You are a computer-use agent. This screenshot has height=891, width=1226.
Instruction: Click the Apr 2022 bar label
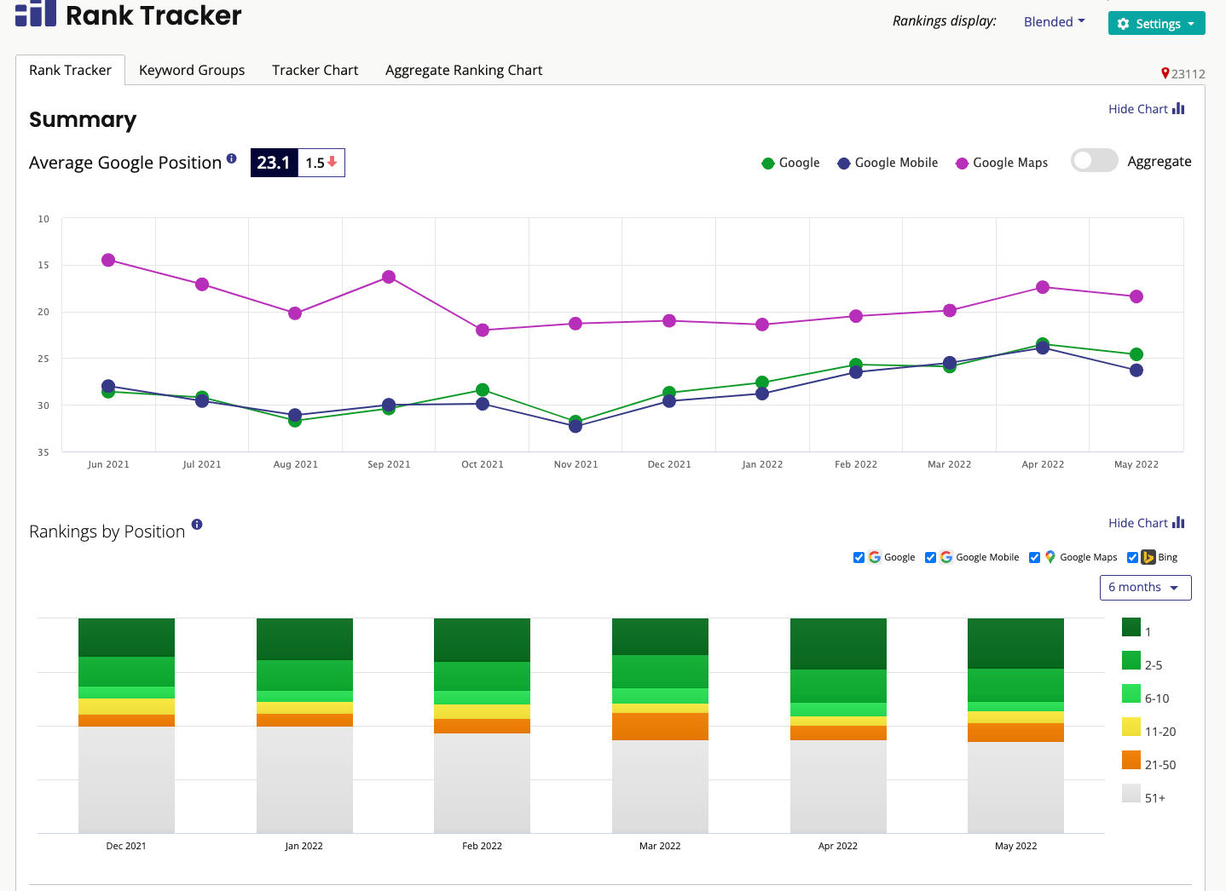coord(837,846)
